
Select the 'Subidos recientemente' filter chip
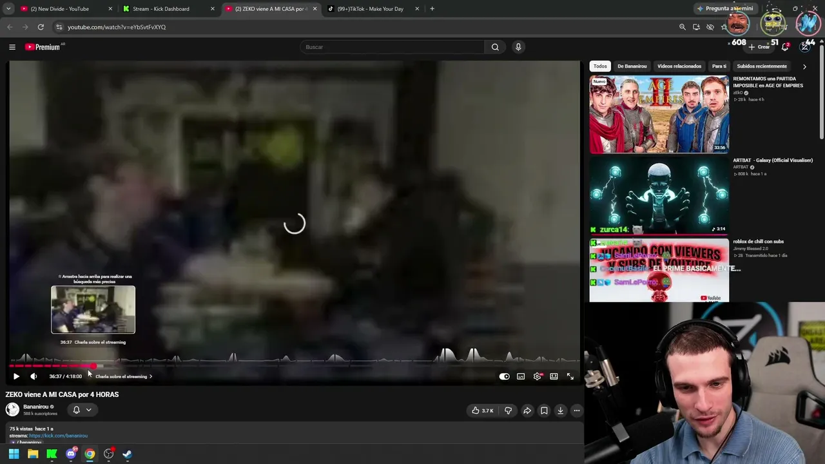pyautogui.click(x=762, y=66)
